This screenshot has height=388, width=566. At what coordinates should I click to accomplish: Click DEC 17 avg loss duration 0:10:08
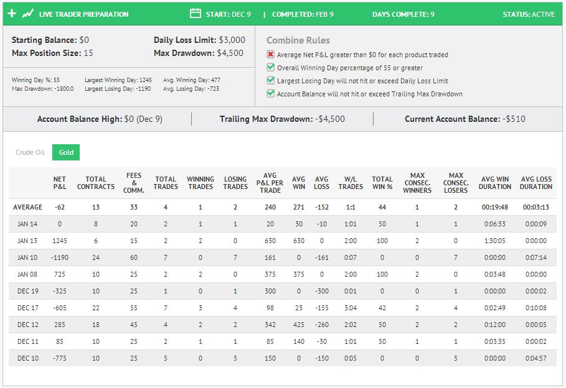pos(536,308)
